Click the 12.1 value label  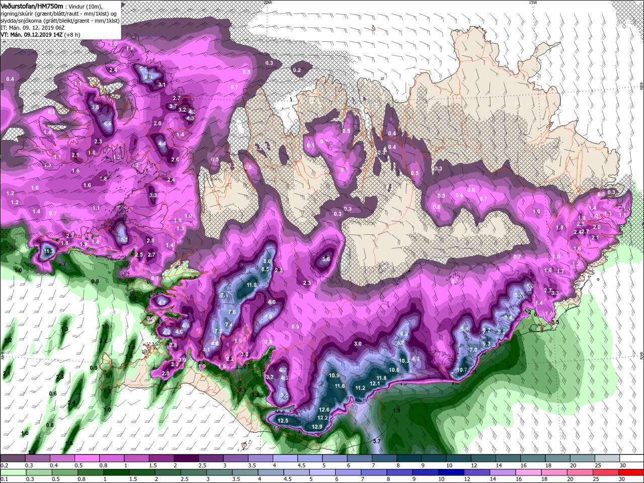tap(375, 383)
